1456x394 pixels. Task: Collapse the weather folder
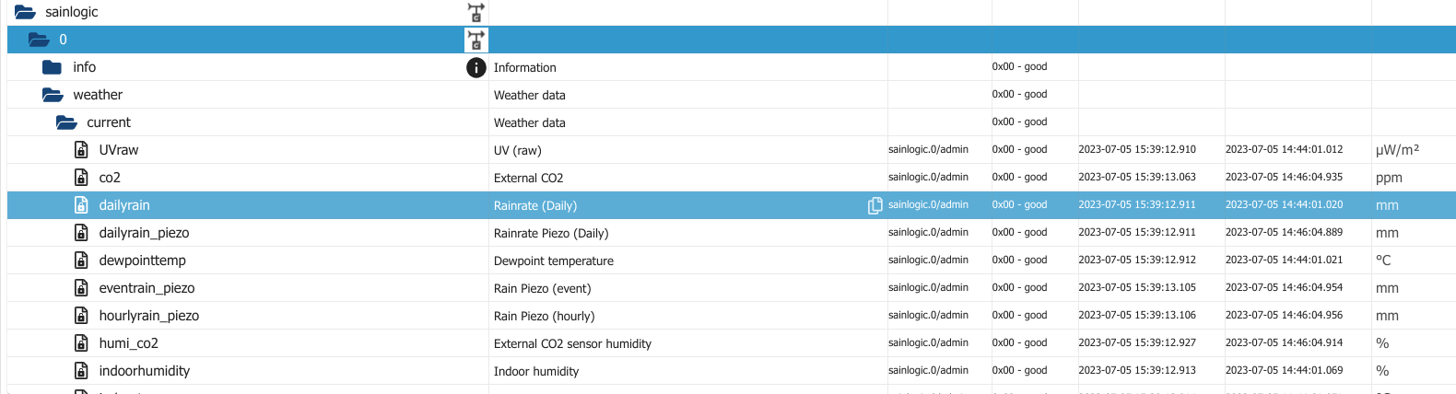(53, 95)
